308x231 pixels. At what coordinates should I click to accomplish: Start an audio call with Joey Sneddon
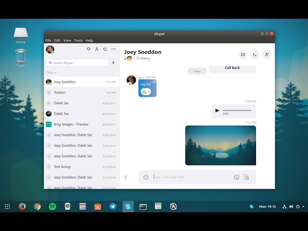pyautogui.click(x=255, y=54)
